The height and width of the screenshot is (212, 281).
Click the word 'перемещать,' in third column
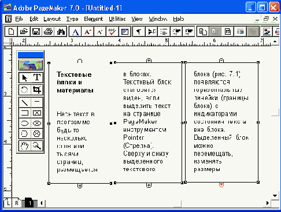[213, 154]
